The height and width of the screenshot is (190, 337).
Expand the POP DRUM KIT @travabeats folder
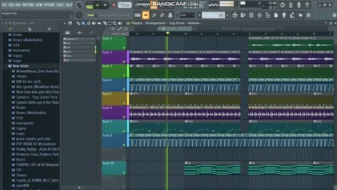tap(36, 144)
